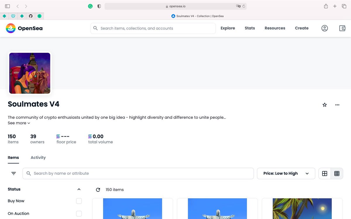
Task: Switch to the Activity tab
Action: coord(38,157)
